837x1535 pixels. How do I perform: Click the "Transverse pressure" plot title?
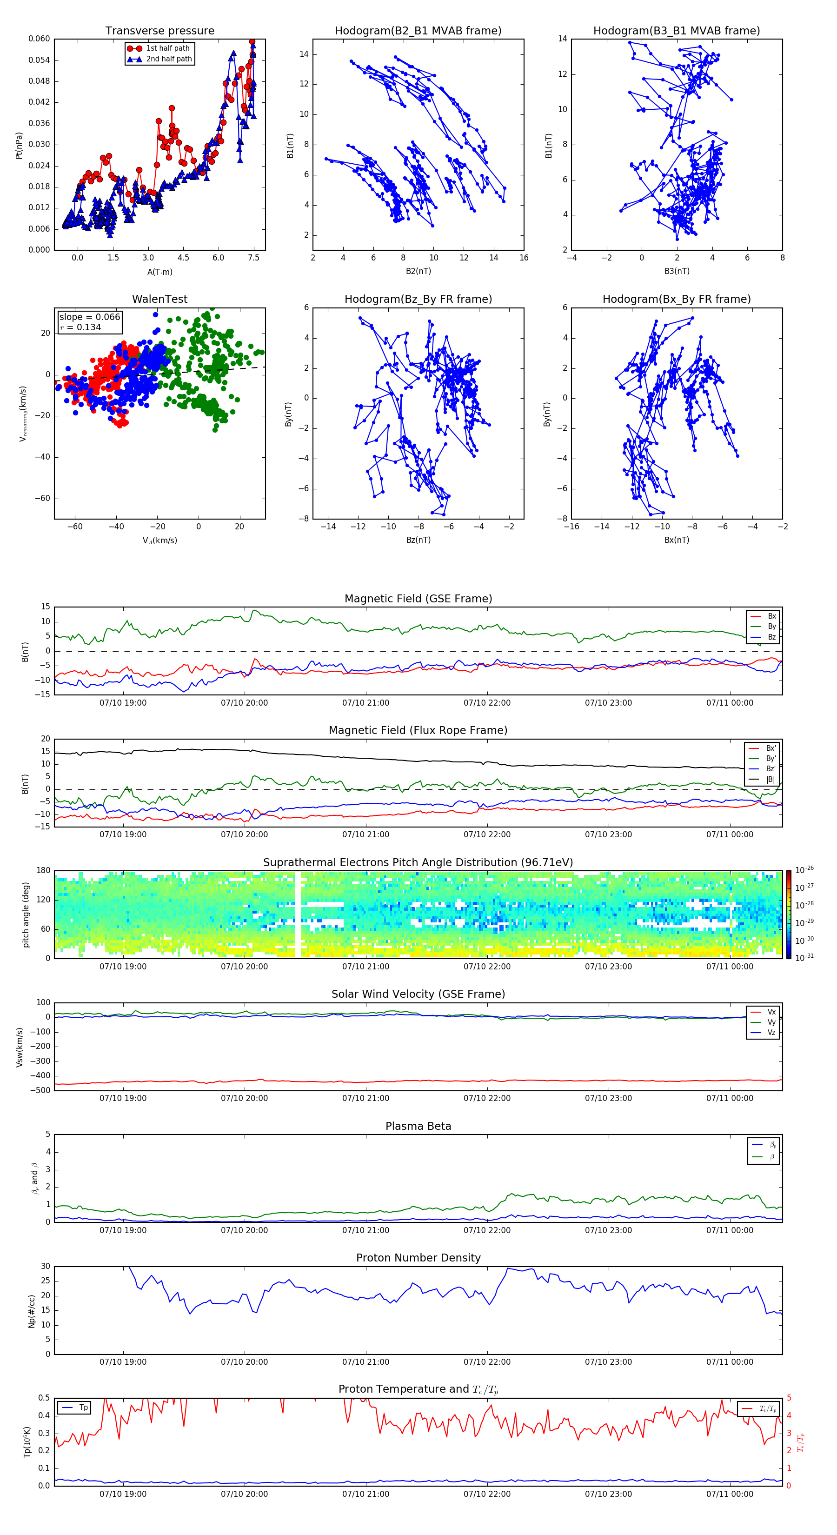click(159, 30)
